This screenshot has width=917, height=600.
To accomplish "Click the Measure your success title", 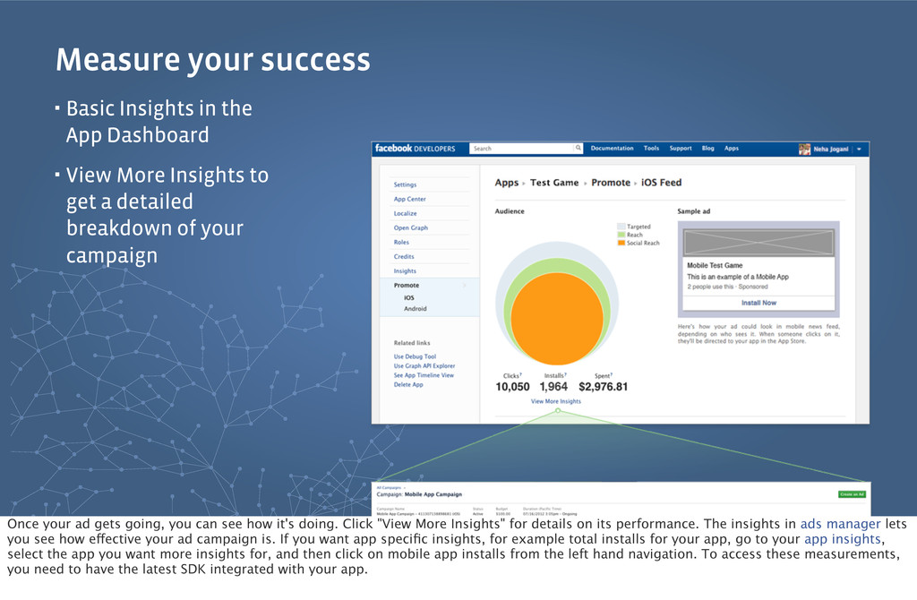I will coord(213,60).
